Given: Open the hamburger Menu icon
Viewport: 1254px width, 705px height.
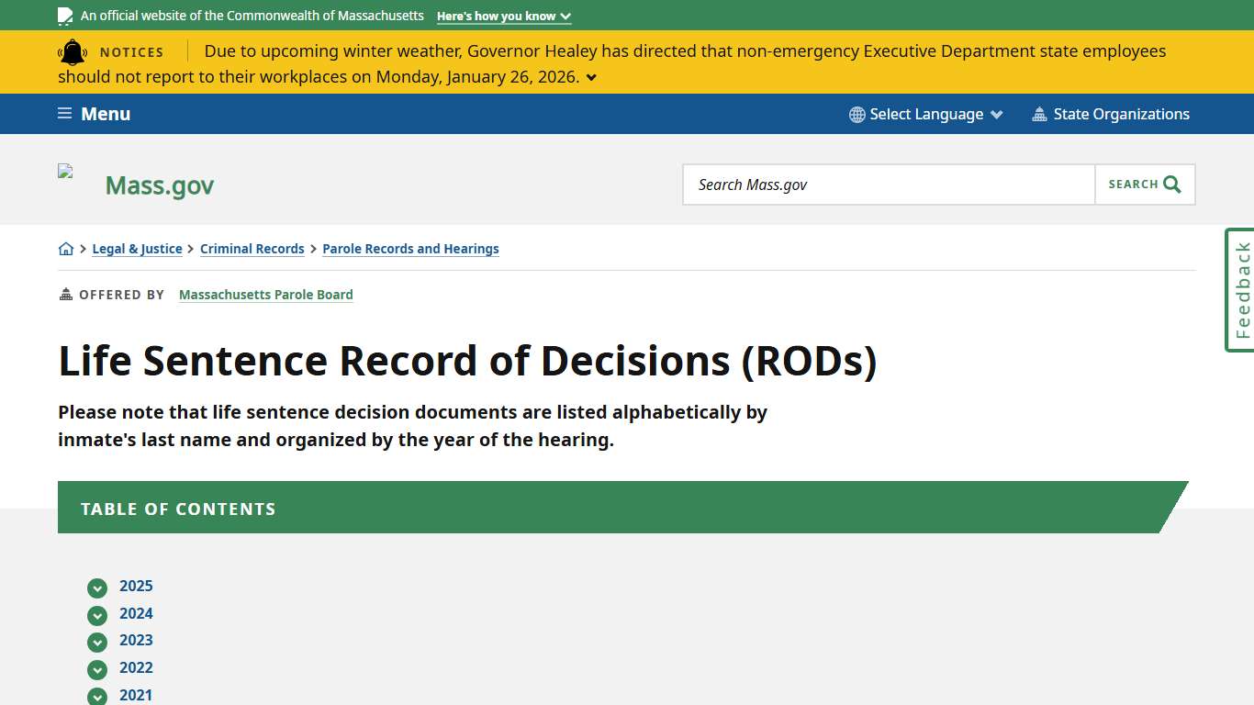Looking at the screenshot, I should 63,113.
